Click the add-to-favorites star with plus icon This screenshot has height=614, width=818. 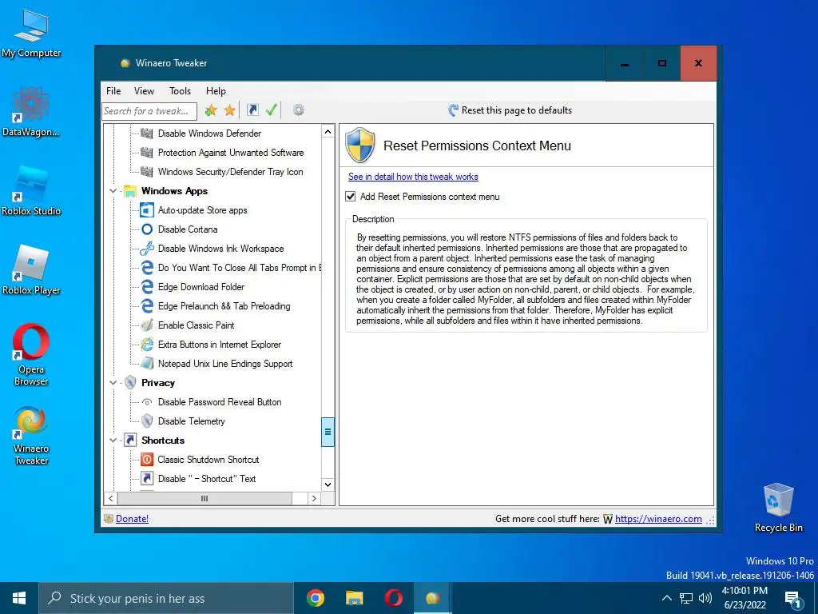(211, 110)
